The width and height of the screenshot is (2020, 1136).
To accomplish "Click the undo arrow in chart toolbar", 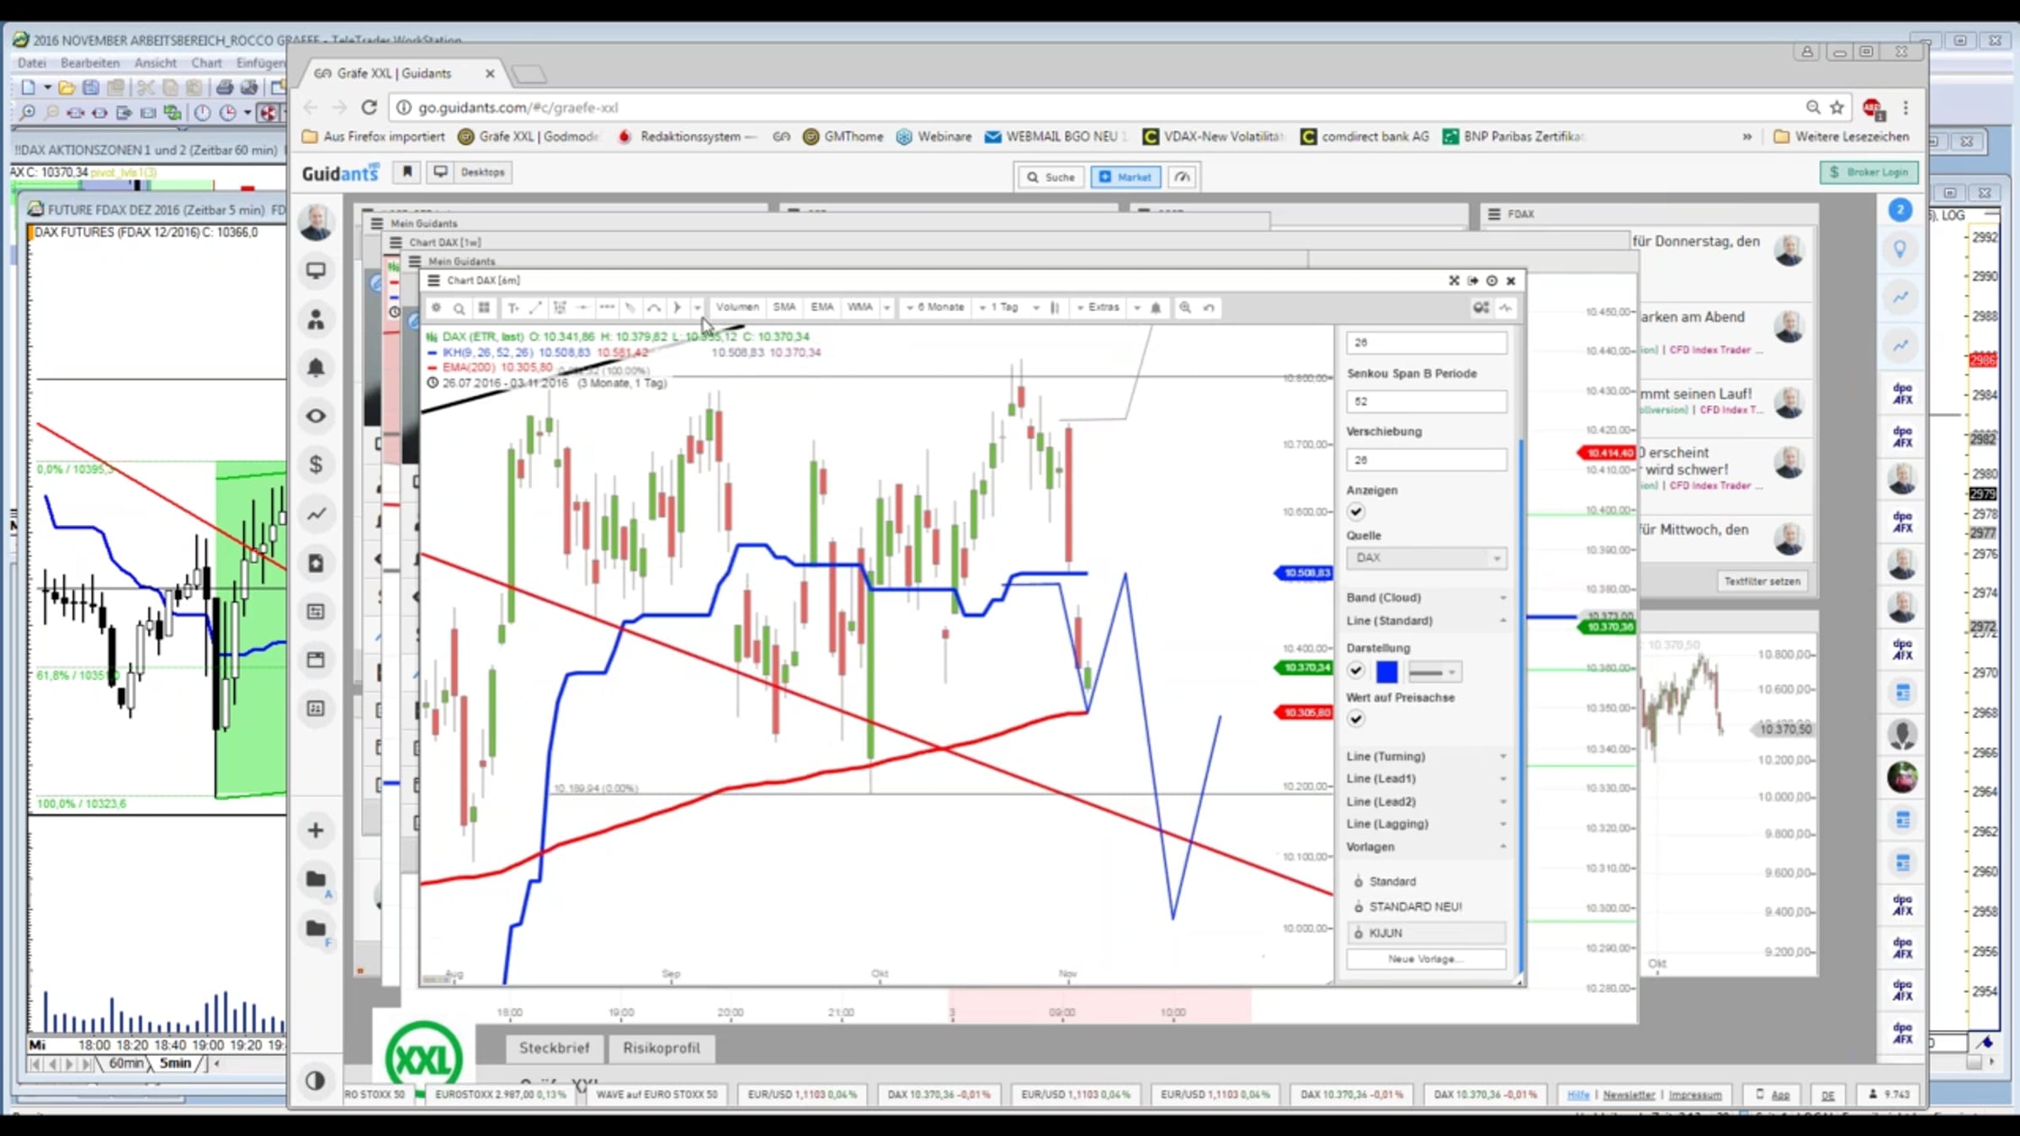I will click(1209, 308).
